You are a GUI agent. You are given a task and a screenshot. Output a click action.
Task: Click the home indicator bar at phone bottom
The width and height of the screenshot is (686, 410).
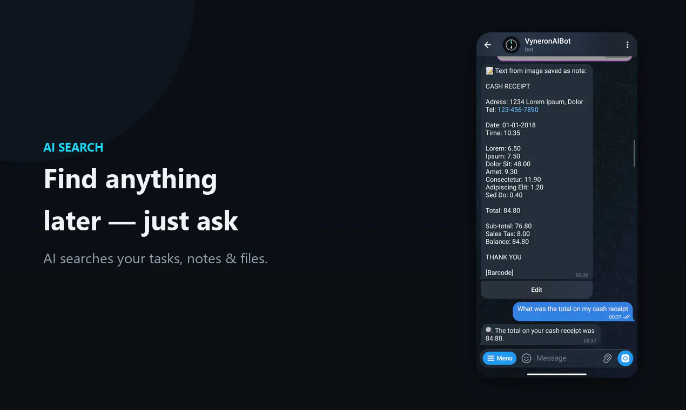[x=556, y=374]
